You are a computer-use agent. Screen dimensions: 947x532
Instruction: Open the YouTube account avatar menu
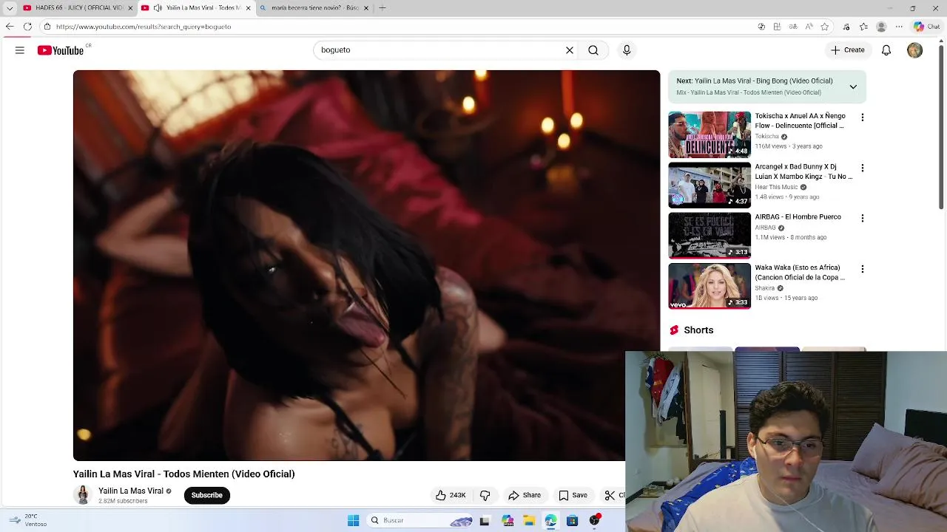pos(915,50)
